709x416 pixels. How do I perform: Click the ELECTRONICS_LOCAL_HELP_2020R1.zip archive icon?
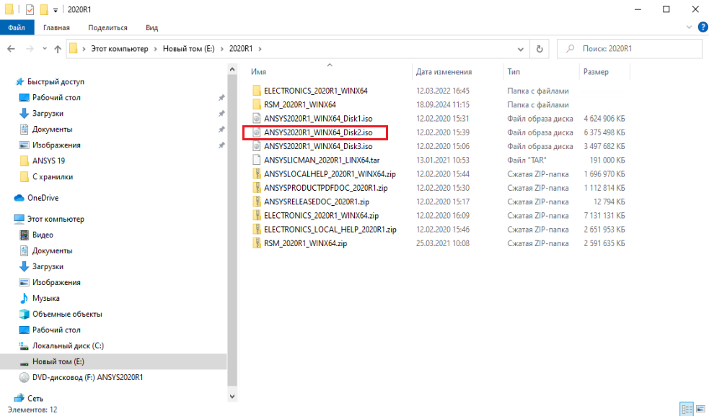[x=256, y=230]
